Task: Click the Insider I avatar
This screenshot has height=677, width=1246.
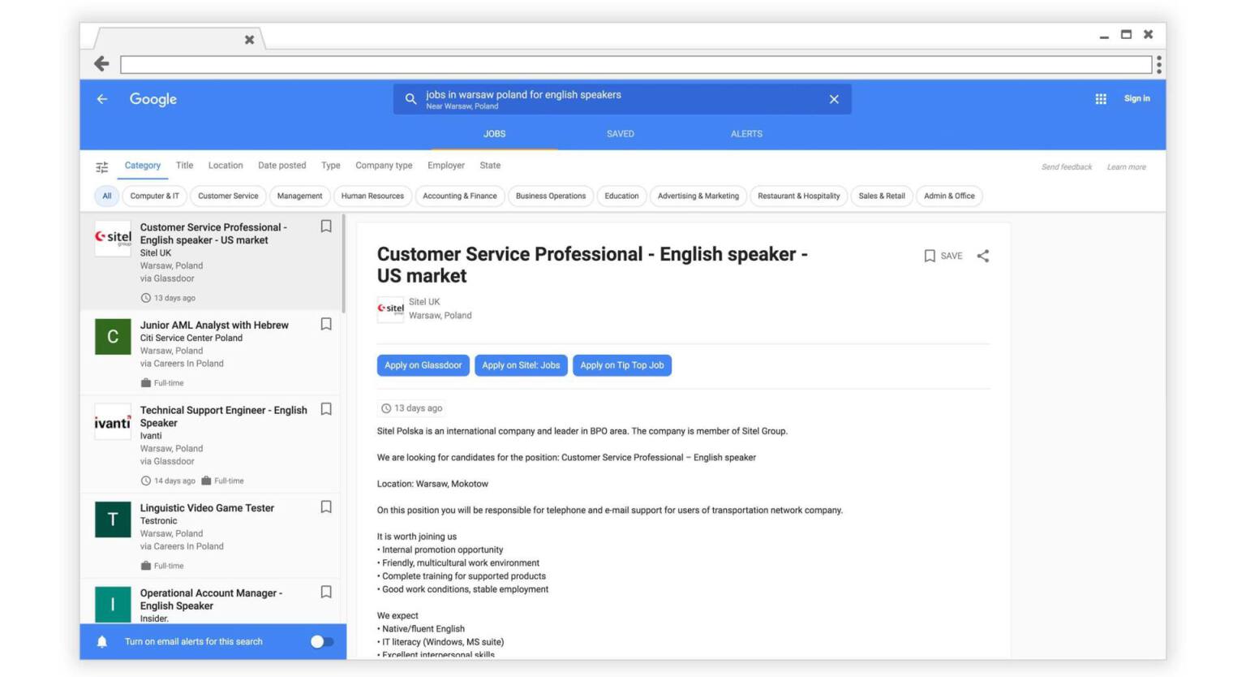Action: pos(113,604)
